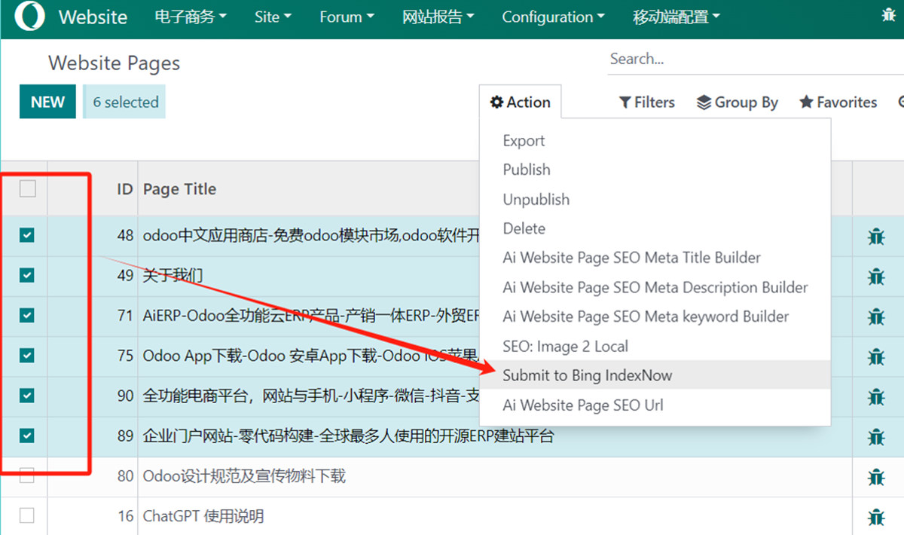
Task: Select SEO: Image 2 Local action
Action: click(566, 347)
